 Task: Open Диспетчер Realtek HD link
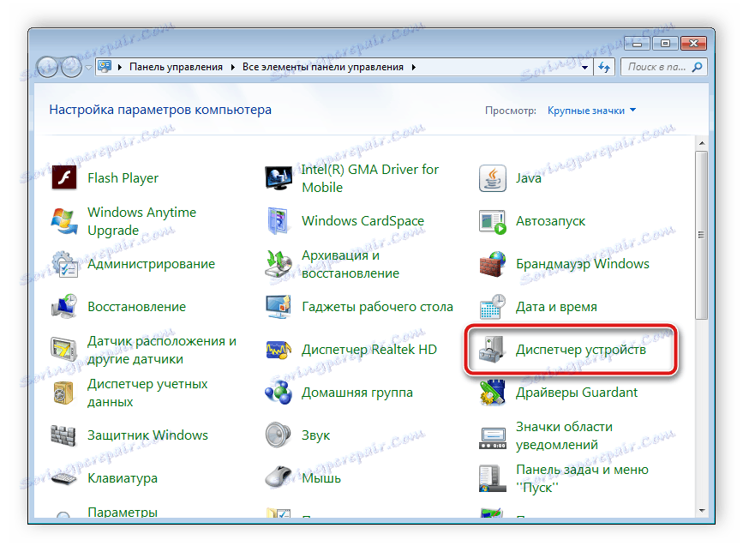pos(369,350)
